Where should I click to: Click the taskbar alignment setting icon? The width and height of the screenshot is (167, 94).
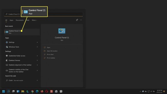pos(7,65)
